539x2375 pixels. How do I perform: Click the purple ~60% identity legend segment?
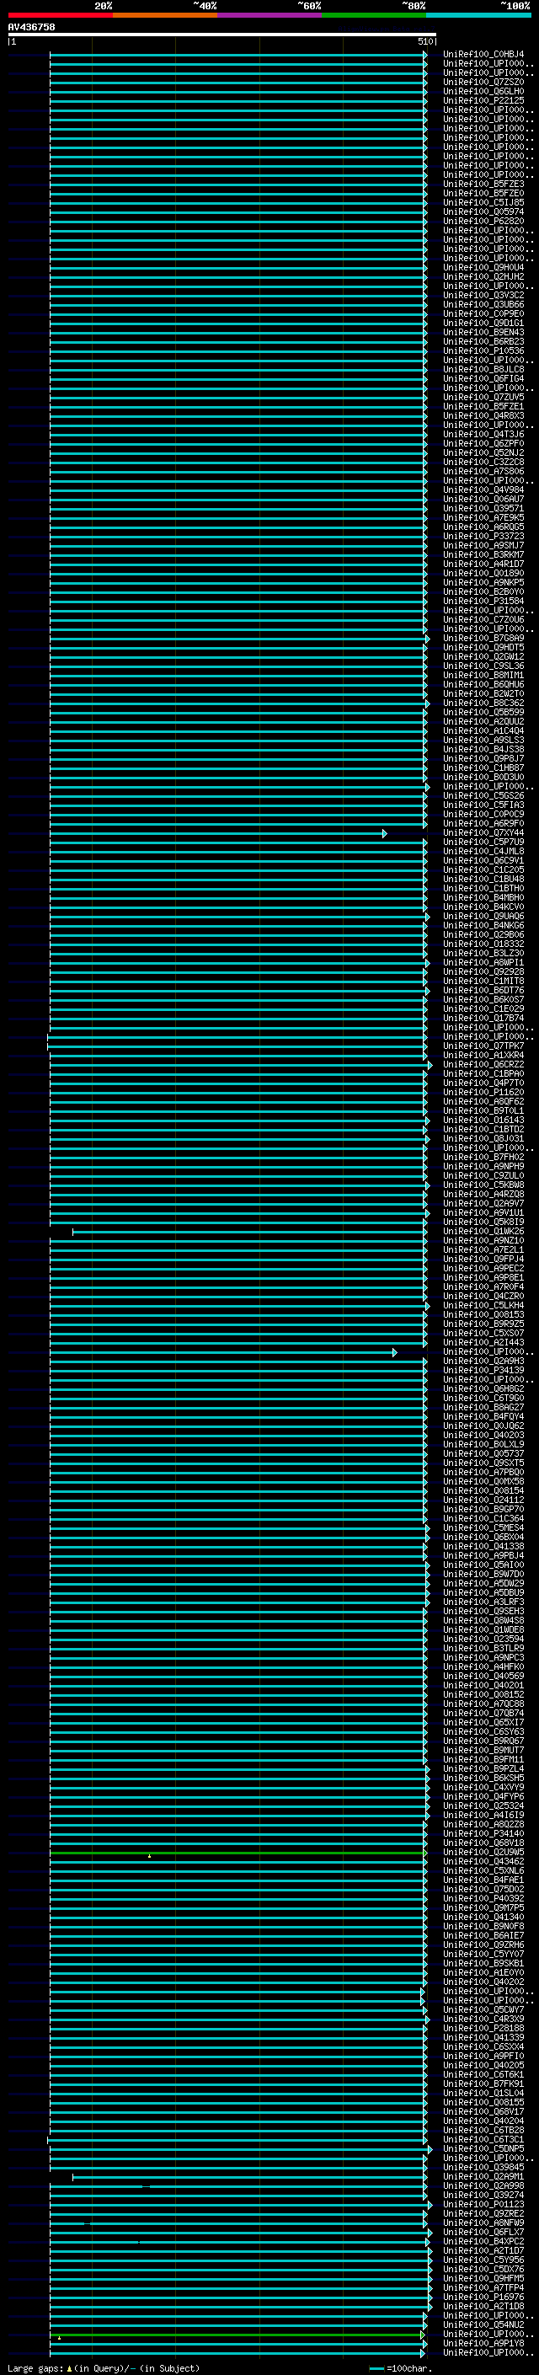tap(270, 15)
